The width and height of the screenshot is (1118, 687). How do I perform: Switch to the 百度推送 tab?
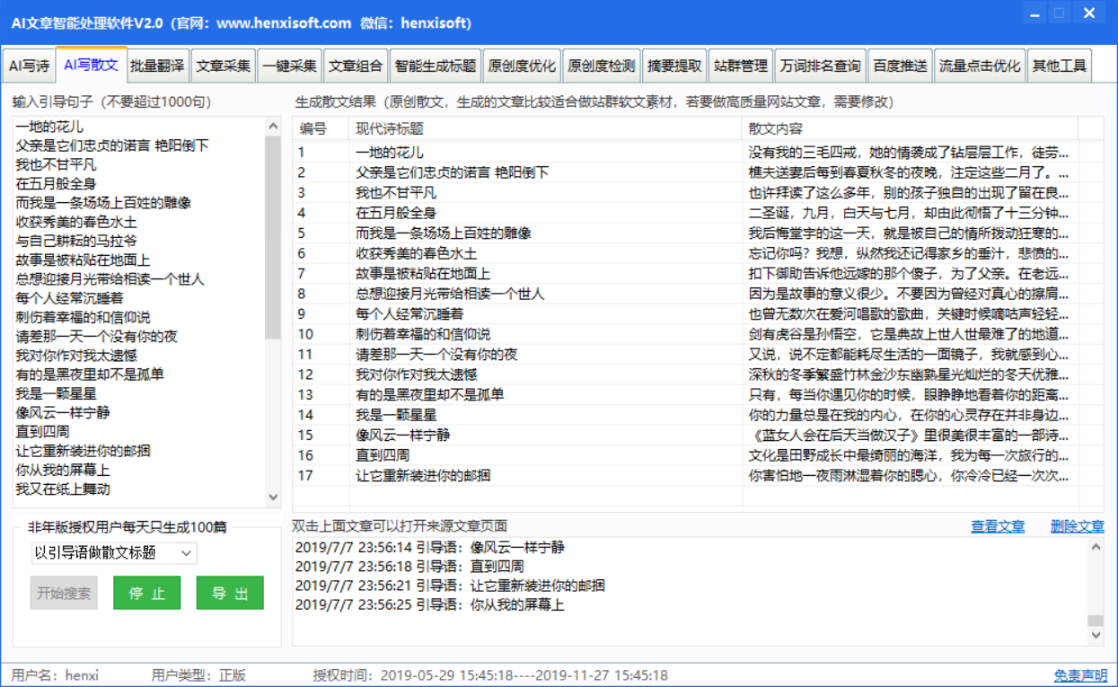pos(900,66)
